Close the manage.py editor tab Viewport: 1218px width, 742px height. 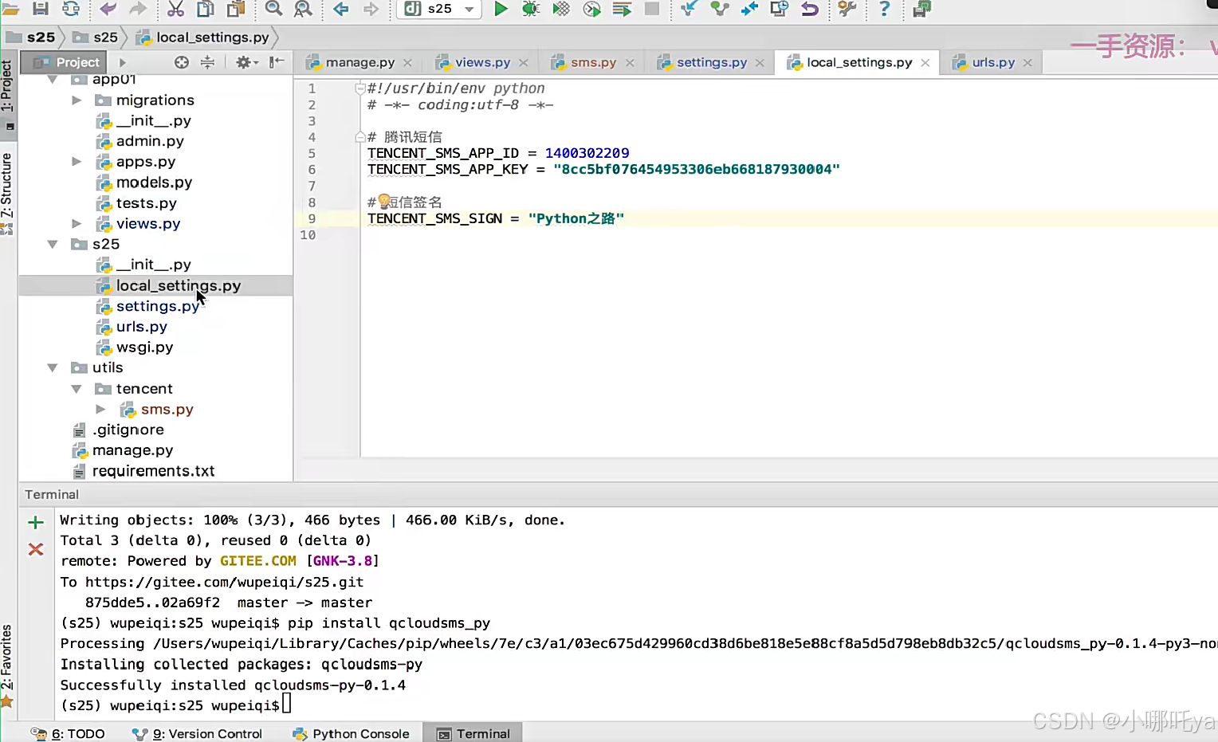click(x=407, y=63)
